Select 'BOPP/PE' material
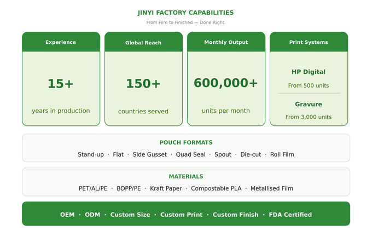 (x=129, y=188)
